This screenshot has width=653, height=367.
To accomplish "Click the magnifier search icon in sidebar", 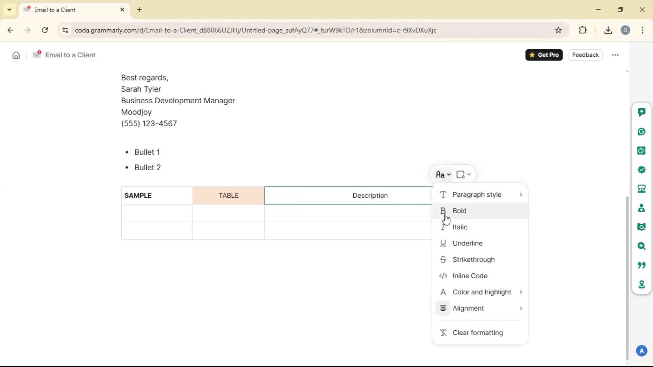I will click(641, 246).
